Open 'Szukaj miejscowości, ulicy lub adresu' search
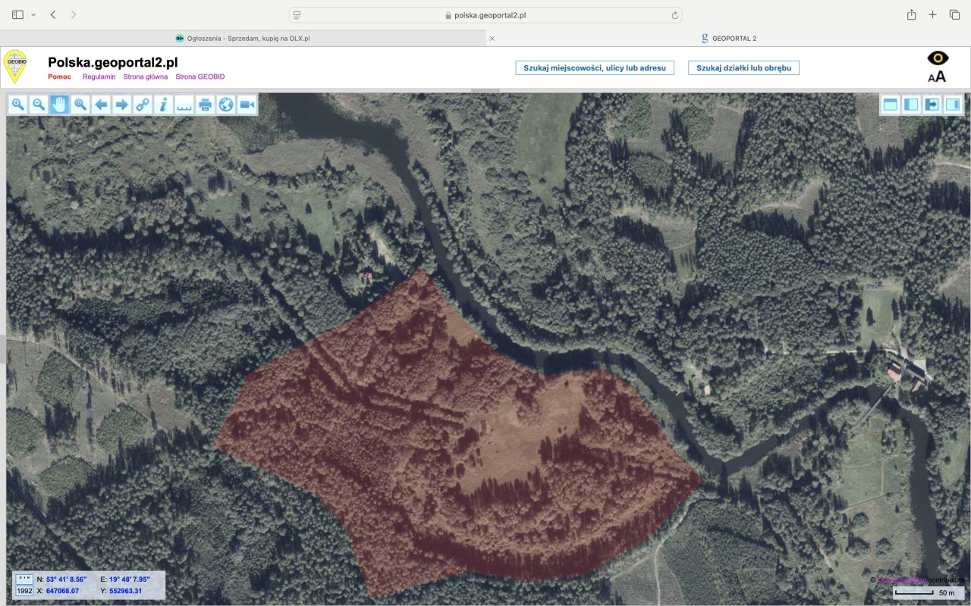The height and width of the screenshot is (606, 971). point(595,68)
